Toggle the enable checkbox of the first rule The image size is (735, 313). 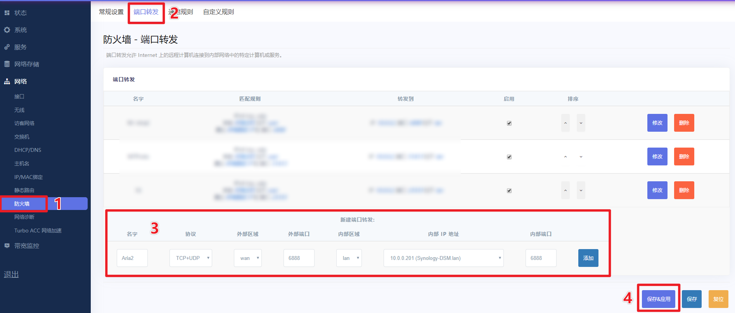(509, 123)
